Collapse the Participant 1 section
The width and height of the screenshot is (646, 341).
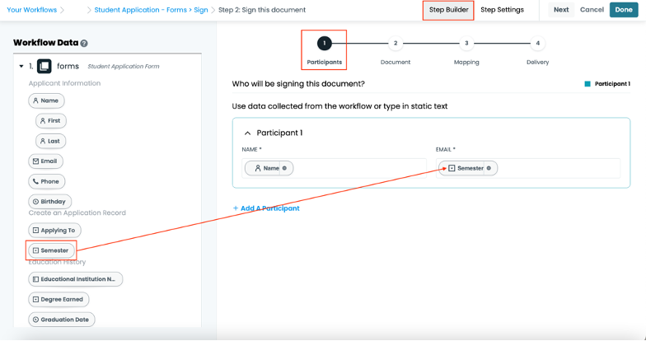pyautogui.click(x=246, y=133)
